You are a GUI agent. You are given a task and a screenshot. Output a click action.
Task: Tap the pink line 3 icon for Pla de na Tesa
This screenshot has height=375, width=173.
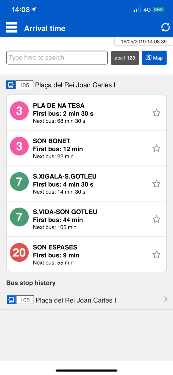[19, 111]
